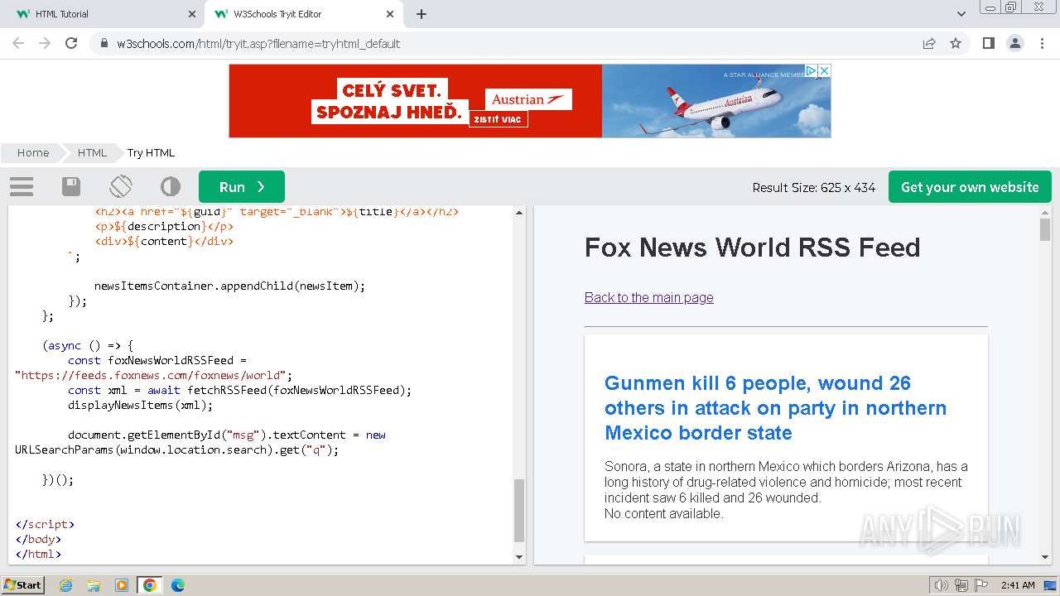Click the Fox News World RSS Feed heading
This screenshot has width=1060, height=596.
[x=752, y=247]
